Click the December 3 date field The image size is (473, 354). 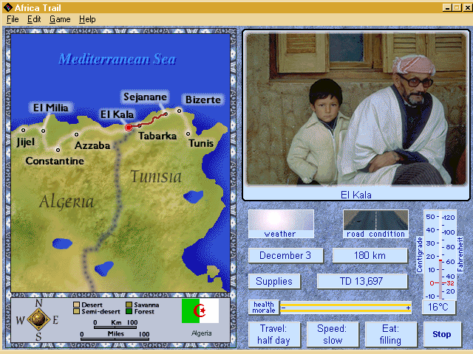click(x=285, y=256)
